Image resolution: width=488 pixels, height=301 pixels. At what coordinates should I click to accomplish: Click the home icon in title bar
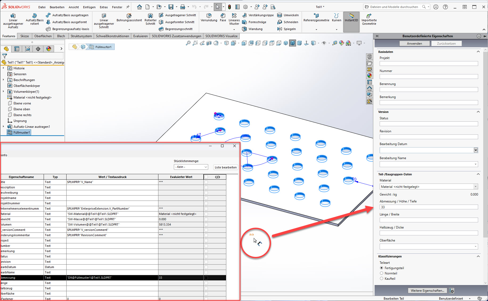pyautogui.click(x=140, y=7)
